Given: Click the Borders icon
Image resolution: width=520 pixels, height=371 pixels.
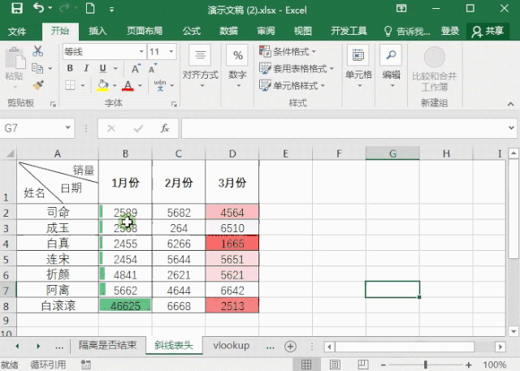Looking at the screenshot, I should 70,85.
